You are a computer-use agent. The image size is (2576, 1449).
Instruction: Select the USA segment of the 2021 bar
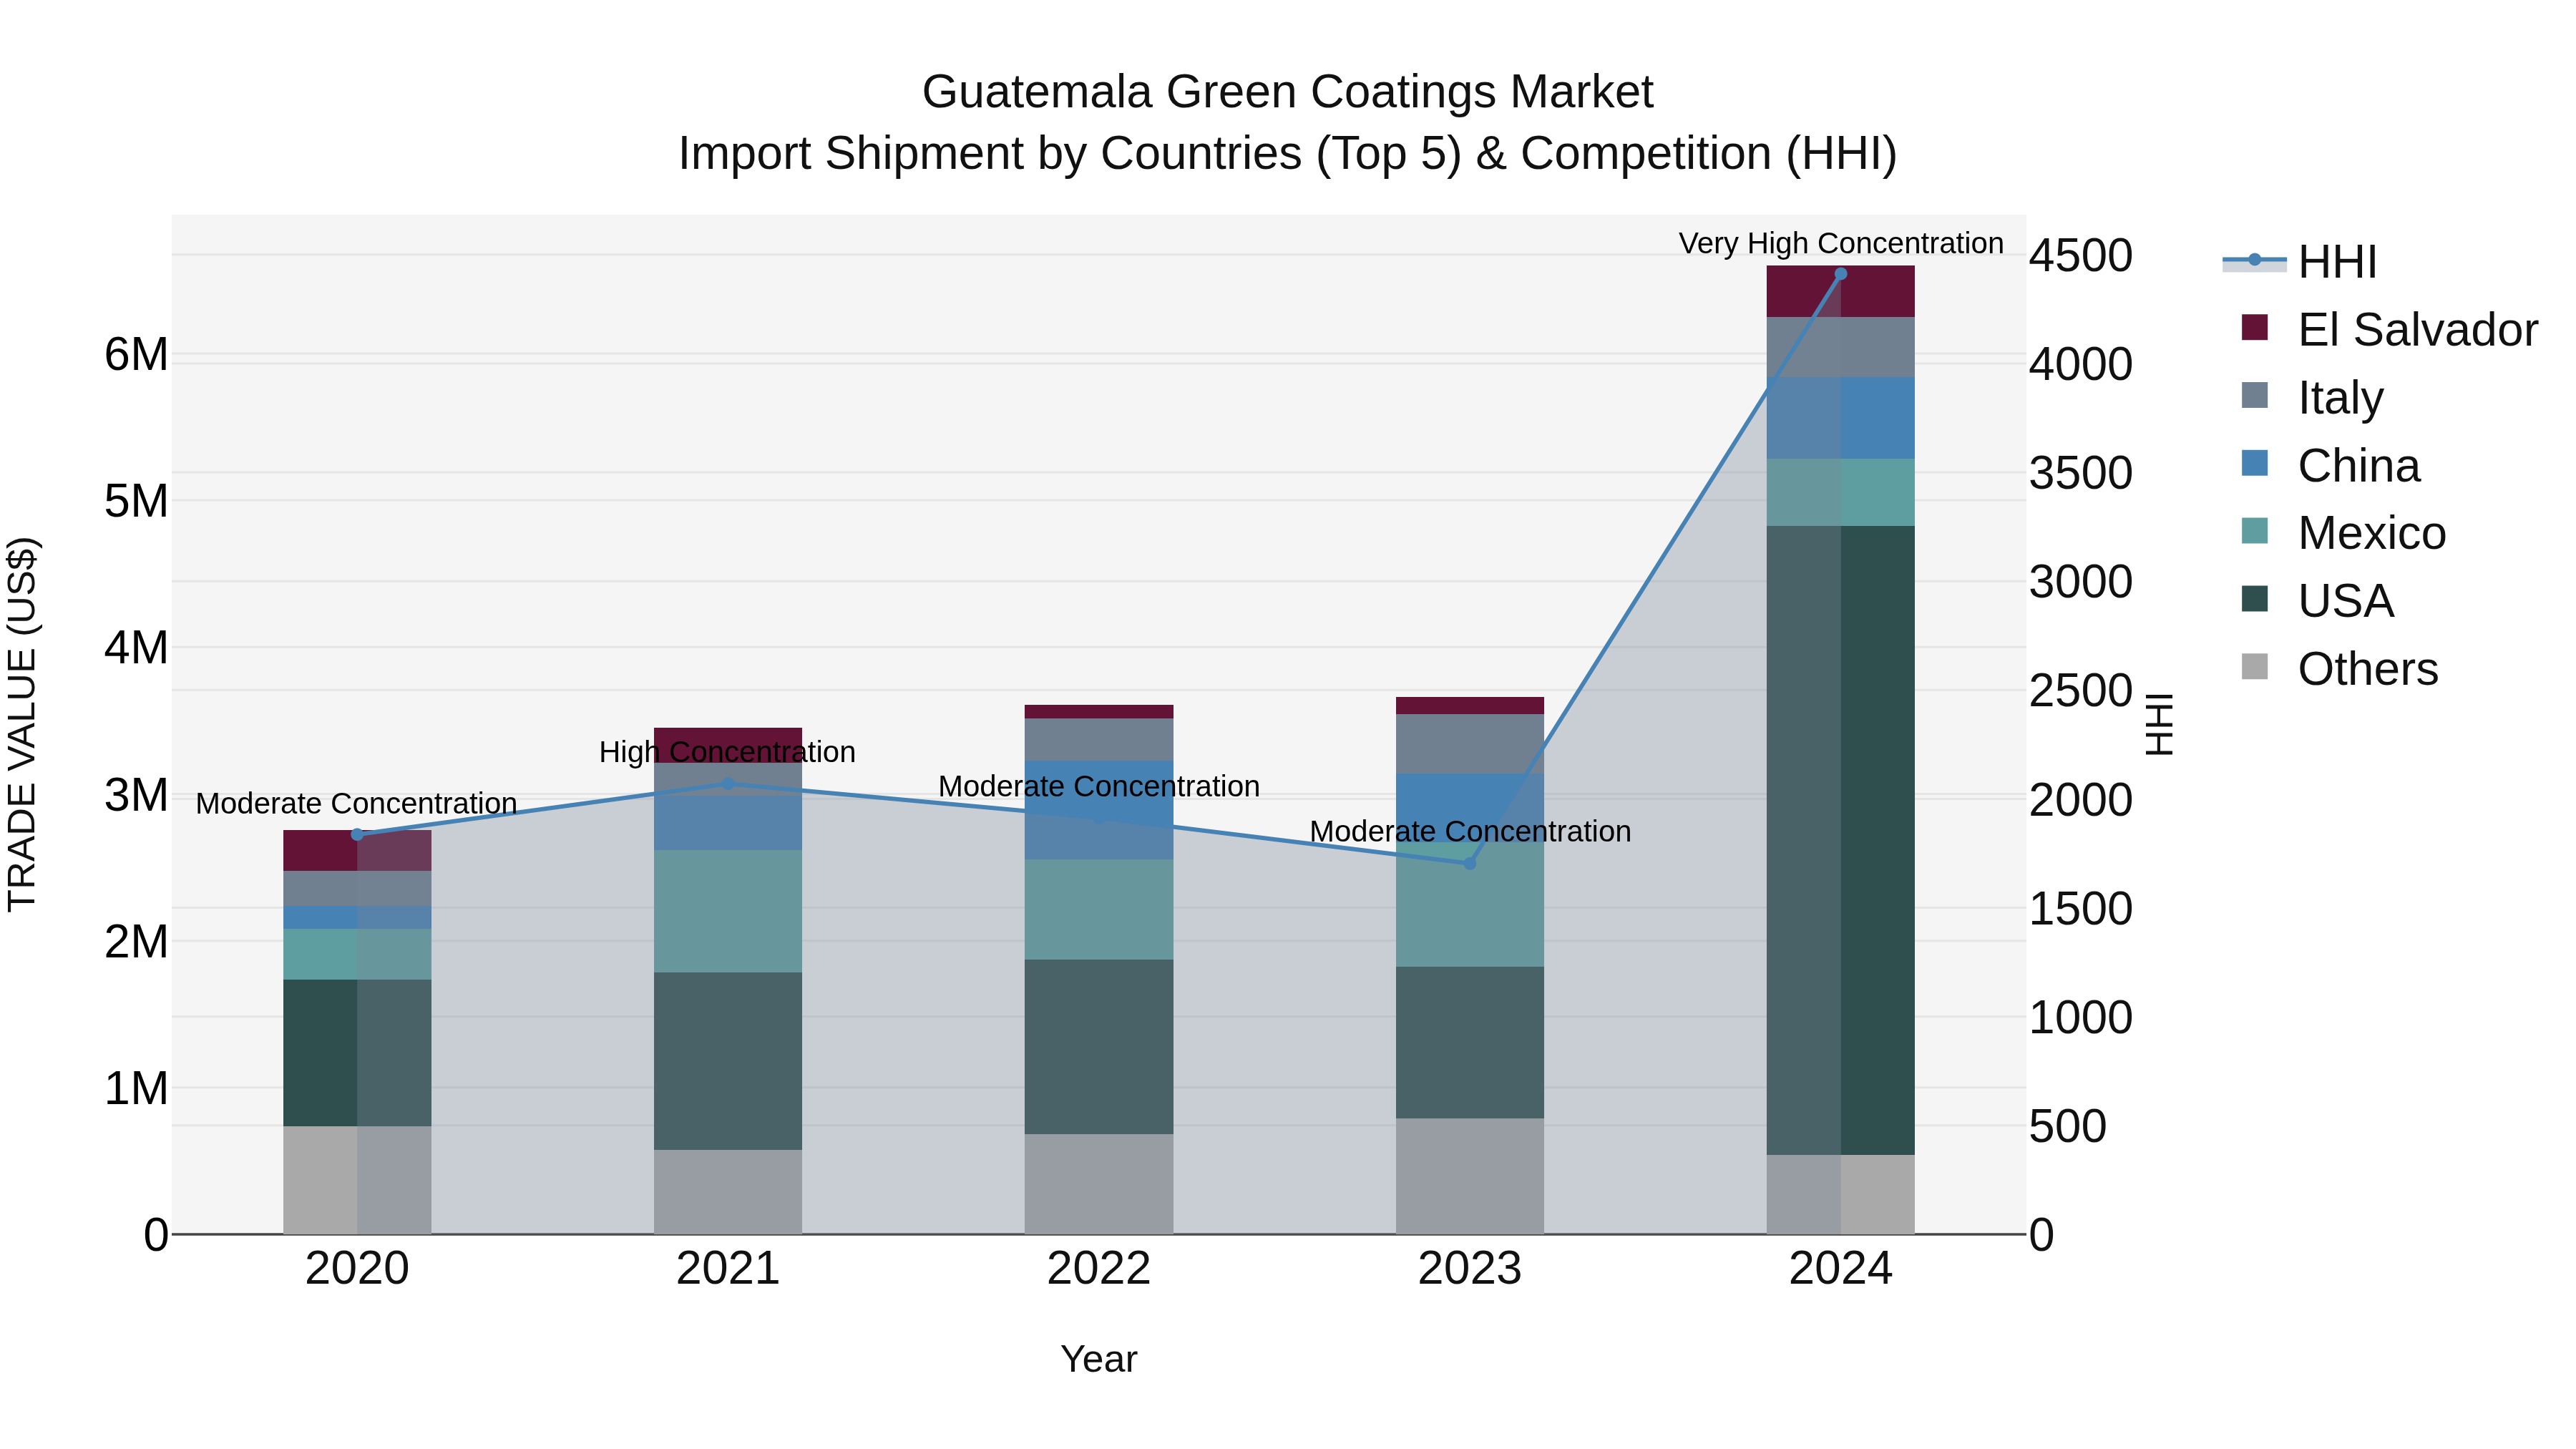pos(728,1061)
